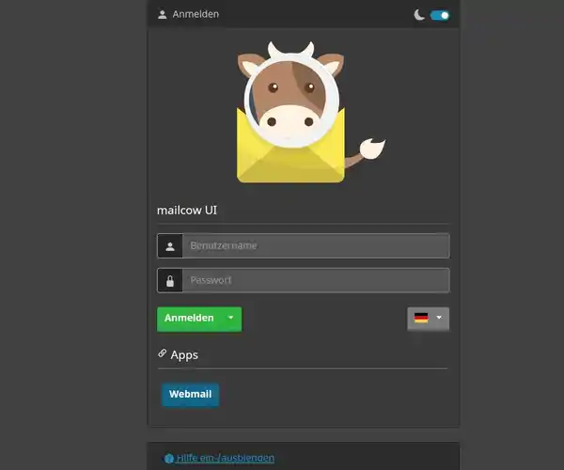
Task: Click the mailcow UI heading
Action: pos(187,210)
